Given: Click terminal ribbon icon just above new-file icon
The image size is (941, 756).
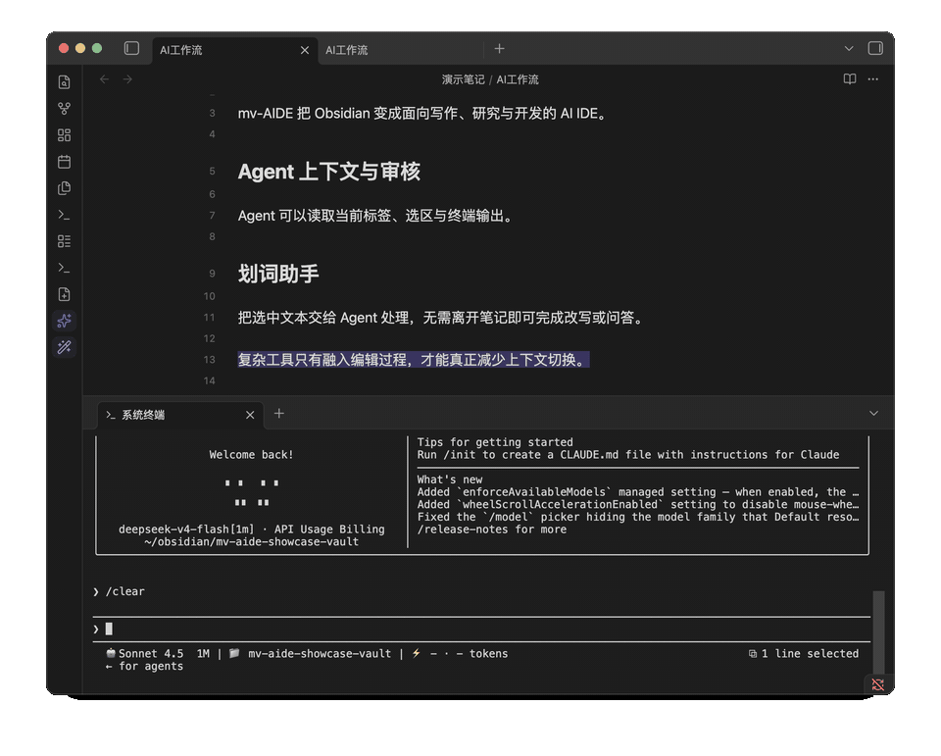Looking at the screenshot, I should 65,268.
